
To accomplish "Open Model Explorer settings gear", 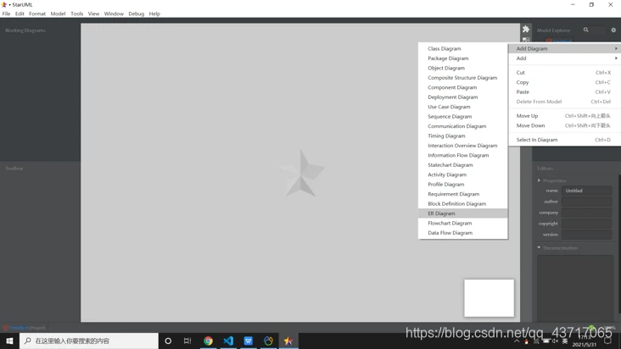I will point(613,30).
